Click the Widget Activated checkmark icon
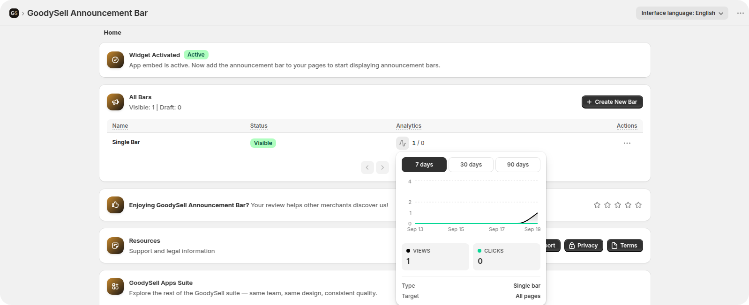Image resolution: width=749 pixels, height=305 pixels. pos(115,60)
